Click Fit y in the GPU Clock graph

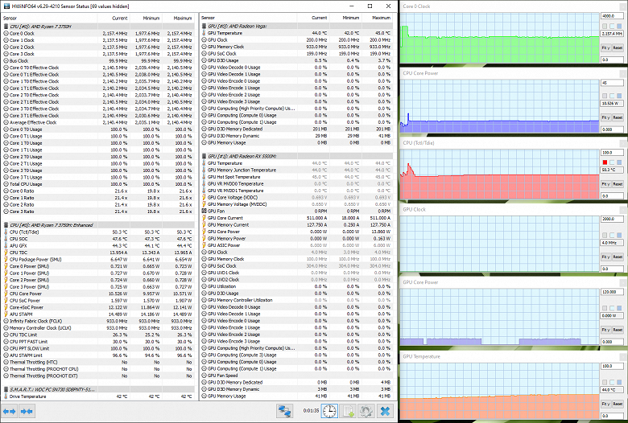point(605,257)
